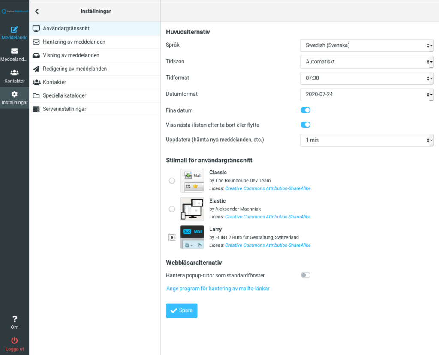The width and height of the screenshot is (439, 355).
Task: Click the Spara save button
Action: [x=182, y=310]
